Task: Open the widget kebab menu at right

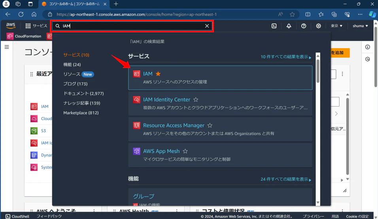Action: click(342, 74)
